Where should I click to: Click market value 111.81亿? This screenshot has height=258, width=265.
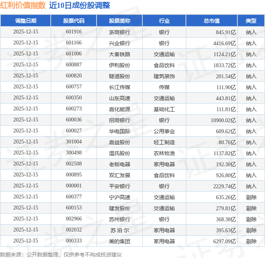226,109
